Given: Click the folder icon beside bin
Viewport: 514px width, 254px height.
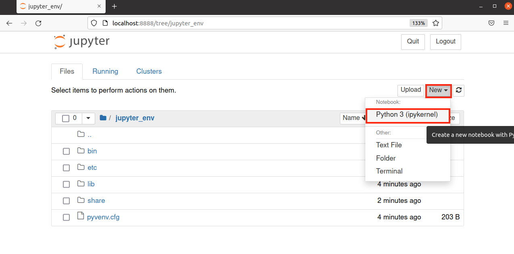Looking at the screenshot, I should click(81, 151).
